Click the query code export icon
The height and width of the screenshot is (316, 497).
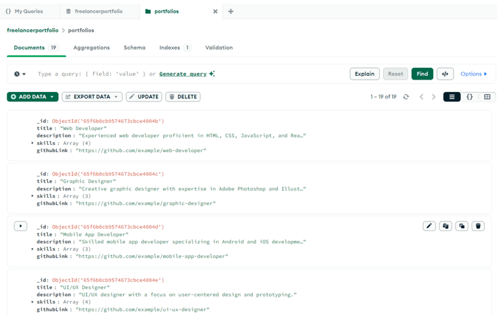[x=445, y=74]
